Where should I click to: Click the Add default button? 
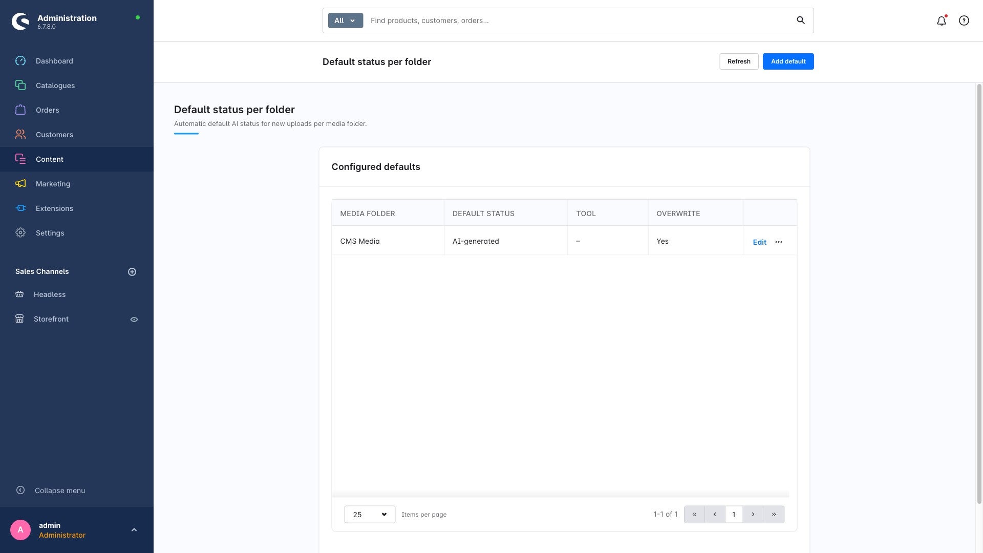(x=788, y=61)
